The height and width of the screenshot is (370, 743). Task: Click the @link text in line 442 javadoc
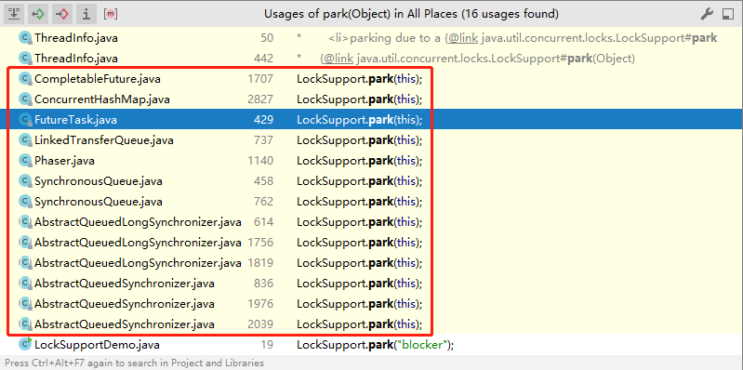(337, 59)
